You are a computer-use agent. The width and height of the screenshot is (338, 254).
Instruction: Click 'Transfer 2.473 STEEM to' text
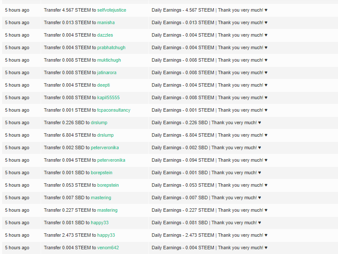(70, 235)
